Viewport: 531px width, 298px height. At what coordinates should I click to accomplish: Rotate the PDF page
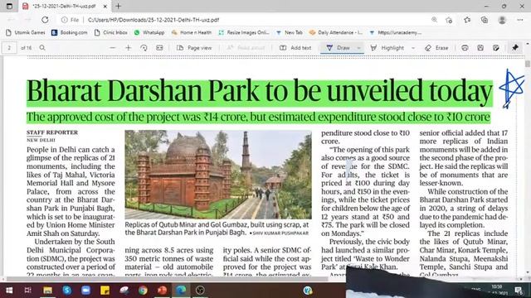point(144,48)
